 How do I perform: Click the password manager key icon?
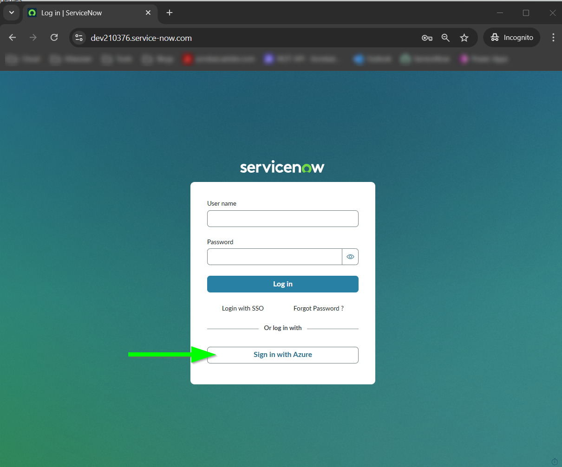tap(427, 38)
